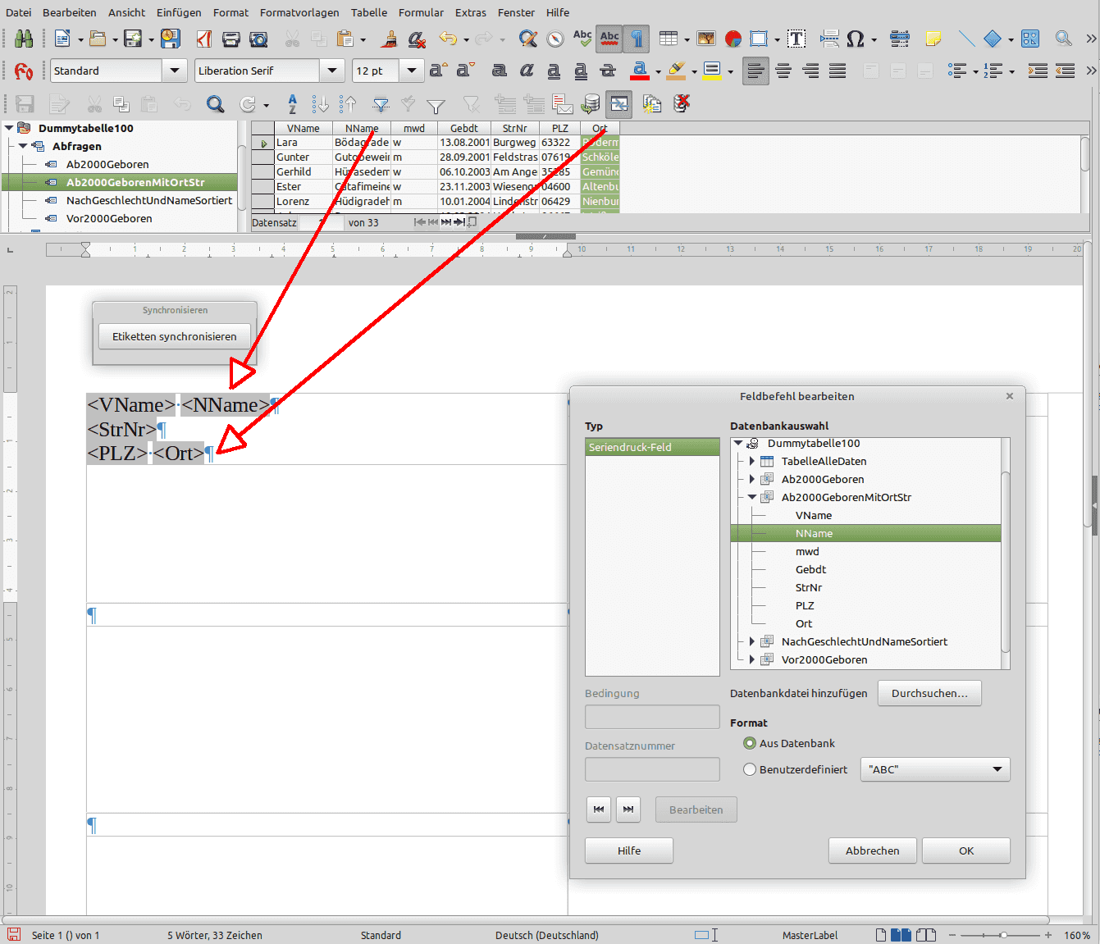Click the Sort Ascending icon in data source bar
The image size is (1100, 944).
(321, 104)
